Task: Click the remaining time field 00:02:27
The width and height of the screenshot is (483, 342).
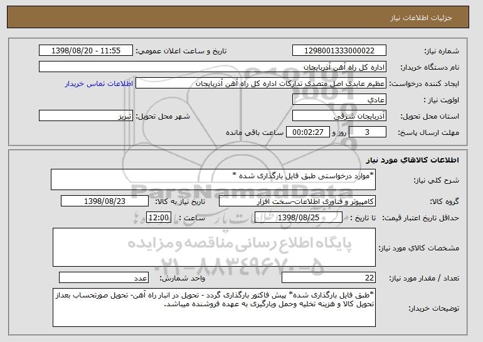Action: (308, 132)
